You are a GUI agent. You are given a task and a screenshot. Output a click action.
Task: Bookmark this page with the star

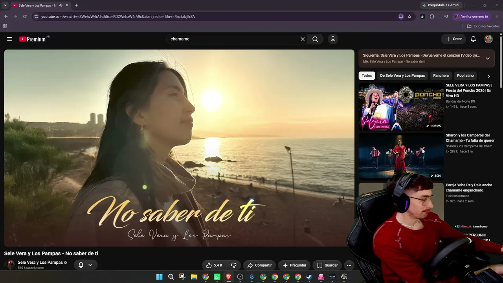(x=409, y=17)
